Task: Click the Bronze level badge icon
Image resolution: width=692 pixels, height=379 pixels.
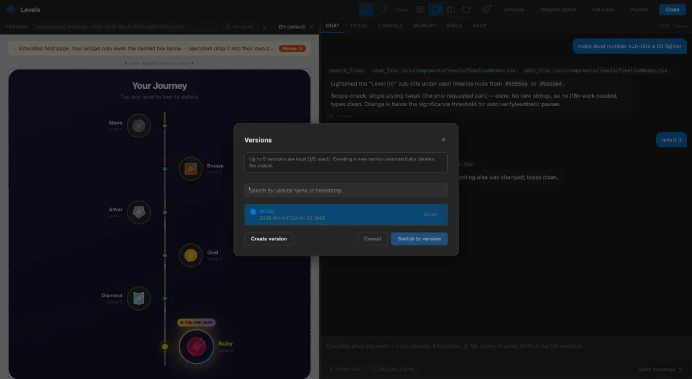Action: (191, 169)
